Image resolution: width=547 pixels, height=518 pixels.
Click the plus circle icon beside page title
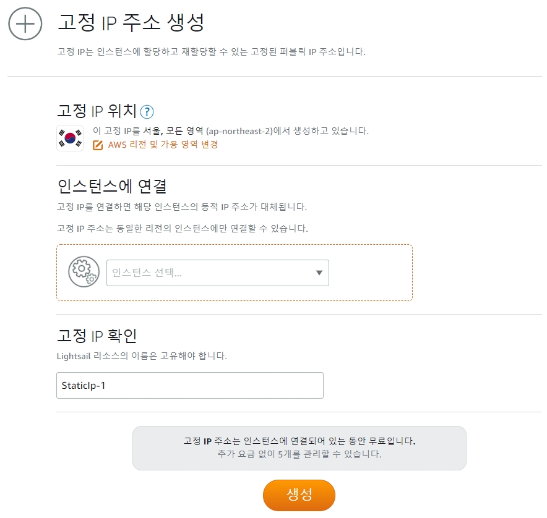click(25, 23)
